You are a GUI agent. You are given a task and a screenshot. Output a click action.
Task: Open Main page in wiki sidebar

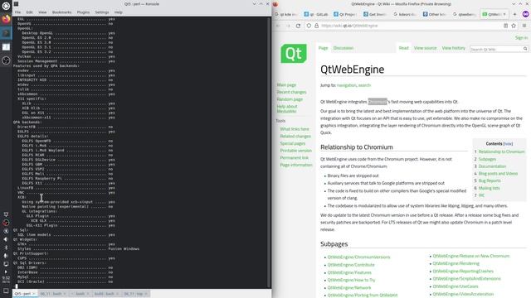click(x=286, y=84)
